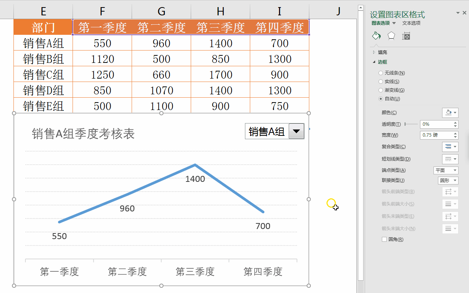Click cell with value 1250
469x293 pixels.
[102, 74]
